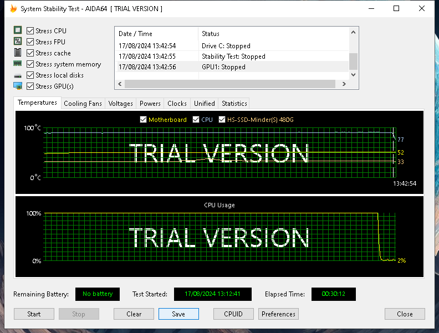Click the cache chip icon beside Stress cache
Viewport: 439px width, 333px height.
tap(18, 52)
